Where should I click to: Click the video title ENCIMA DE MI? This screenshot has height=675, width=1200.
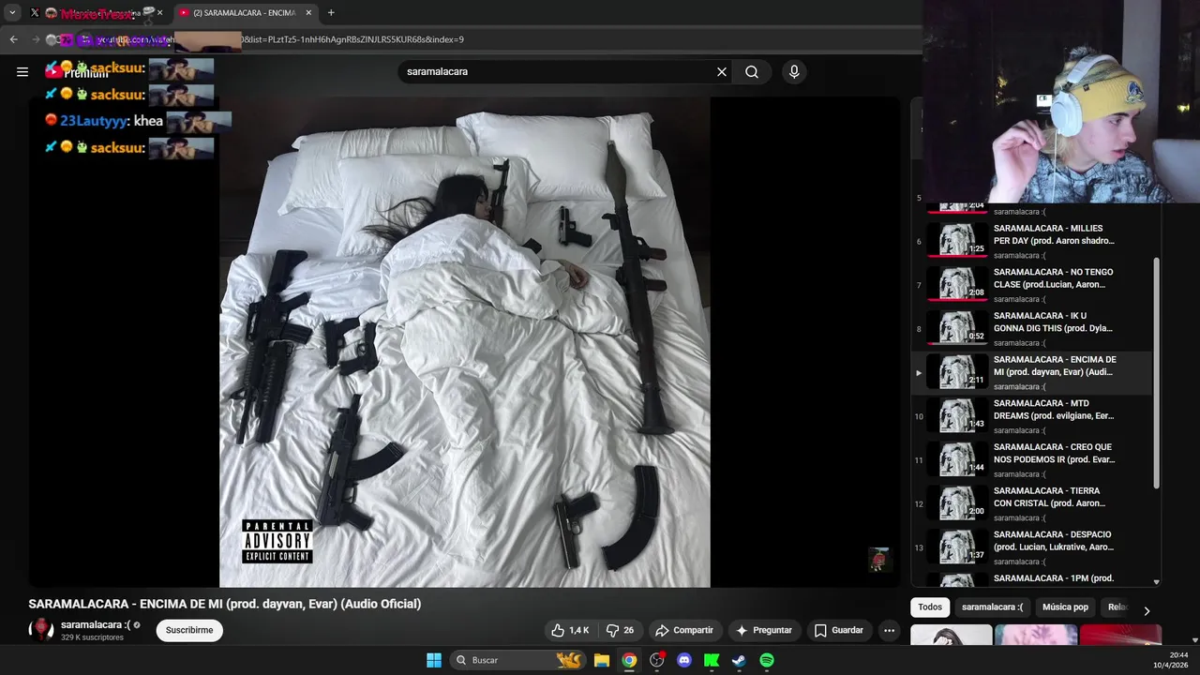coord(225,604)
